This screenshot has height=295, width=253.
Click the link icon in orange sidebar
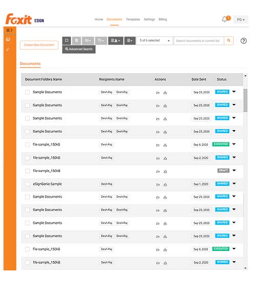(8, 50)
